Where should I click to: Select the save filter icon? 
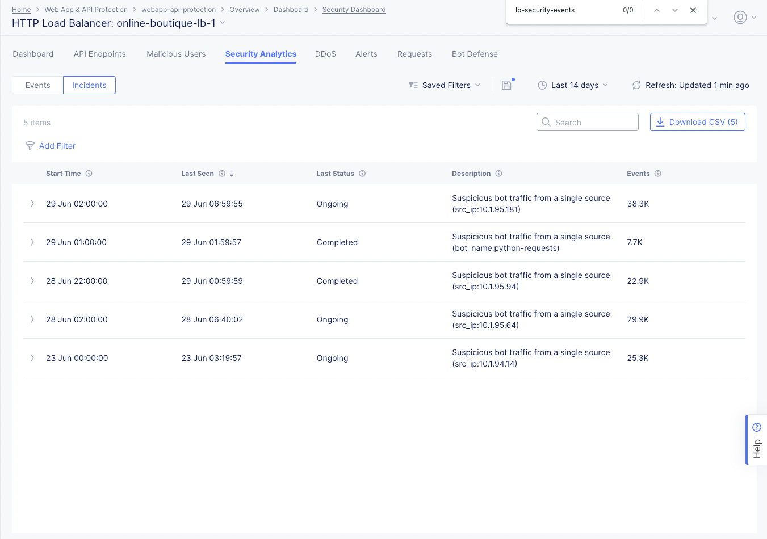pyautogui.click(x=506, y=85)
